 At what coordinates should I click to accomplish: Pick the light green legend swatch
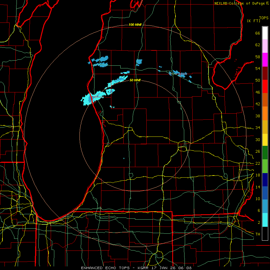265,166
